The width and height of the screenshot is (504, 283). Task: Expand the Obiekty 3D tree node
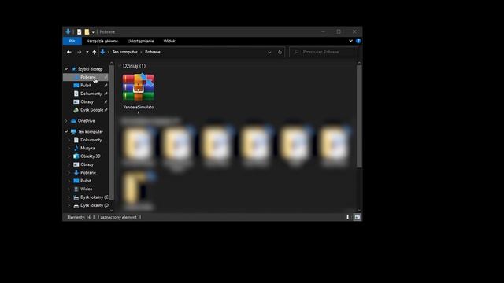coord(69,156)
